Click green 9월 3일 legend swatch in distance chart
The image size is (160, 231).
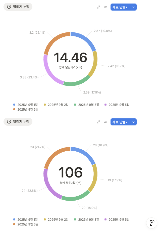pos(75,105)
